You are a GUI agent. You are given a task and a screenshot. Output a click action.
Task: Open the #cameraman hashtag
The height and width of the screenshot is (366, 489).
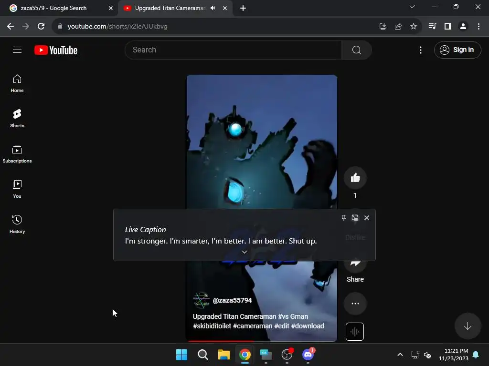pos(253,326)
